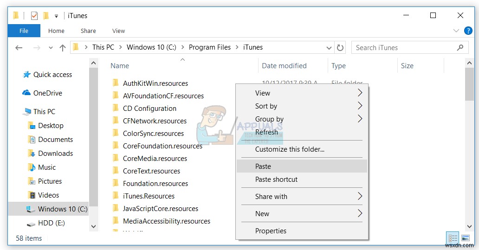Open the Share with submenu
Screen dimensions: 479x250
tap(302, 197)
